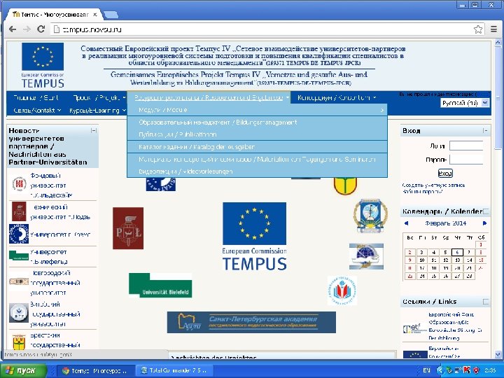The image size is (504, 378).
Task: Reload the page with refresh icon
Action: point(41,29)
